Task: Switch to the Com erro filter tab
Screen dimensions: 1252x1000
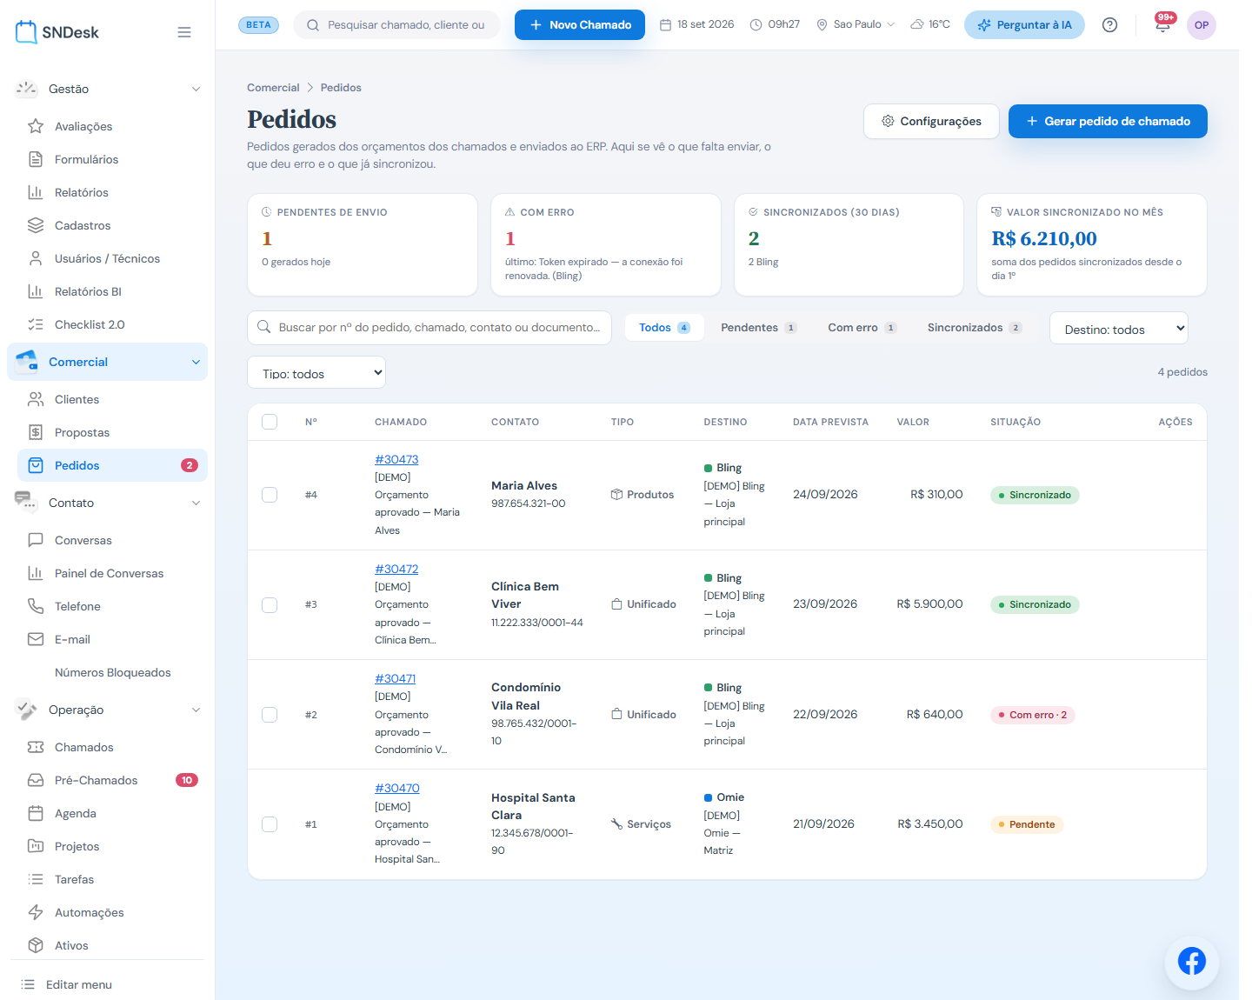Action: (862, 328)
